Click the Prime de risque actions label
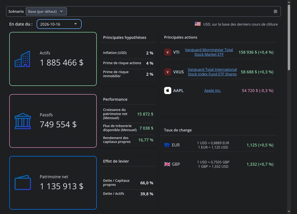 click(122, 63)
